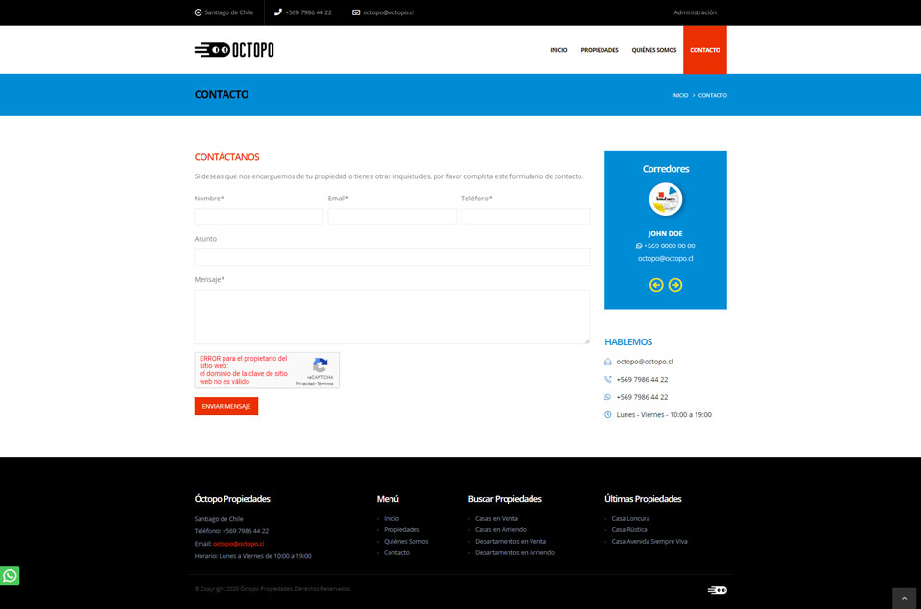Image resolution: width=921 pixels, height=609 pixels.
Task: Click the scroll-to-top arrow button
Action: (x=904, y=598)
